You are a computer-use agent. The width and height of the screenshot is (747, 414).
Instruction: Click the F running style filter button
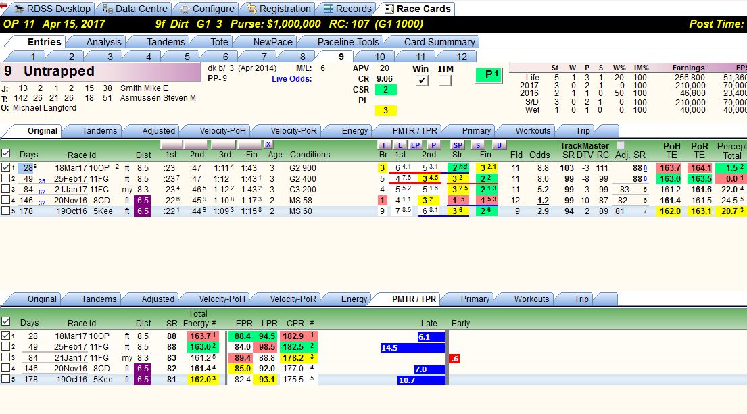coord(385,145)
